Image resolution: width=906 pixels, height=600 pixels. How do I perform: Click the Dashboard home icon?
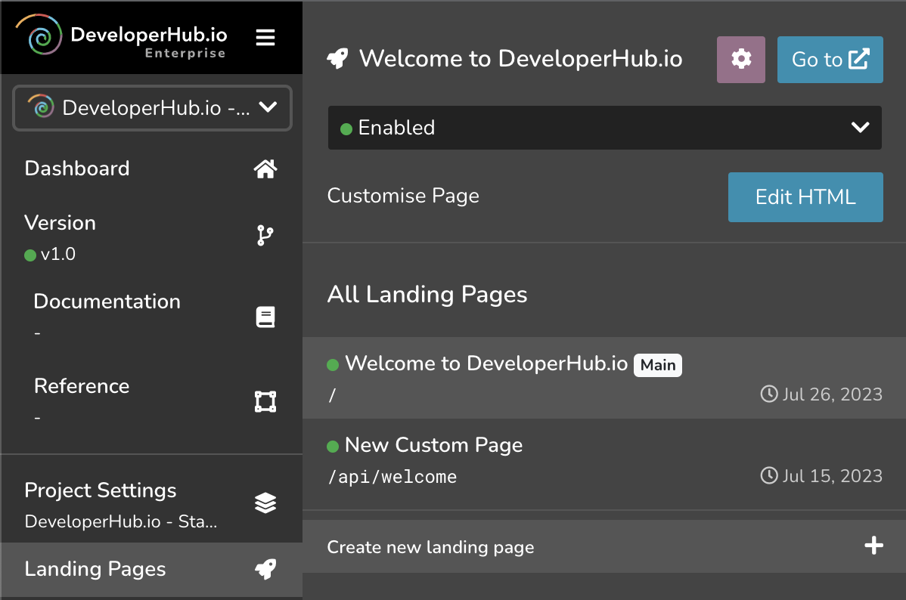pyautogui.click(x=265, y=169)
